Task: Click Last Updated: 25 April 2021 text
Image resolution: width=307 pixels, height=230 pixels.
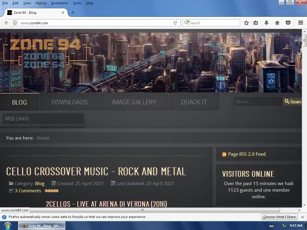Action: [x=145, y=184]
